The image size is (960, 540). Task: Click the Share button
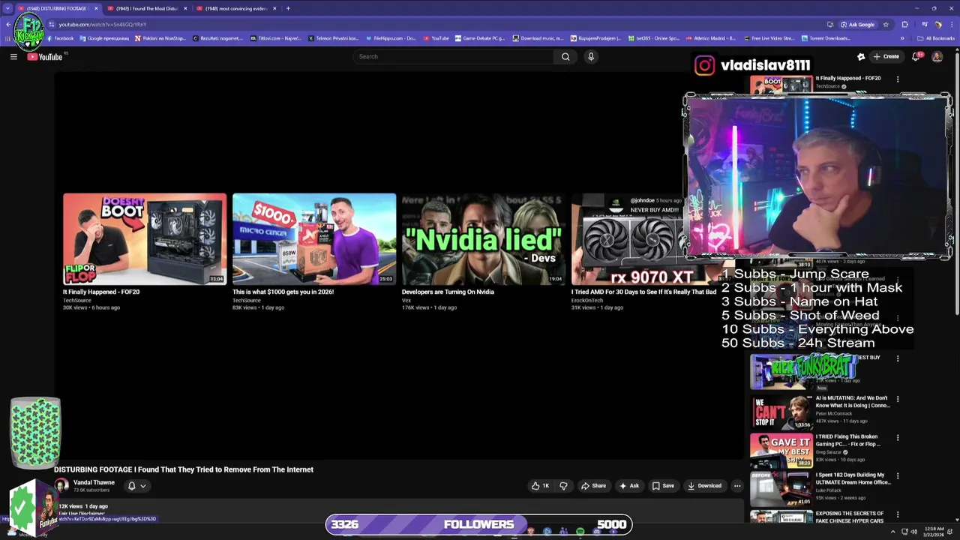[x=593, y=486]
